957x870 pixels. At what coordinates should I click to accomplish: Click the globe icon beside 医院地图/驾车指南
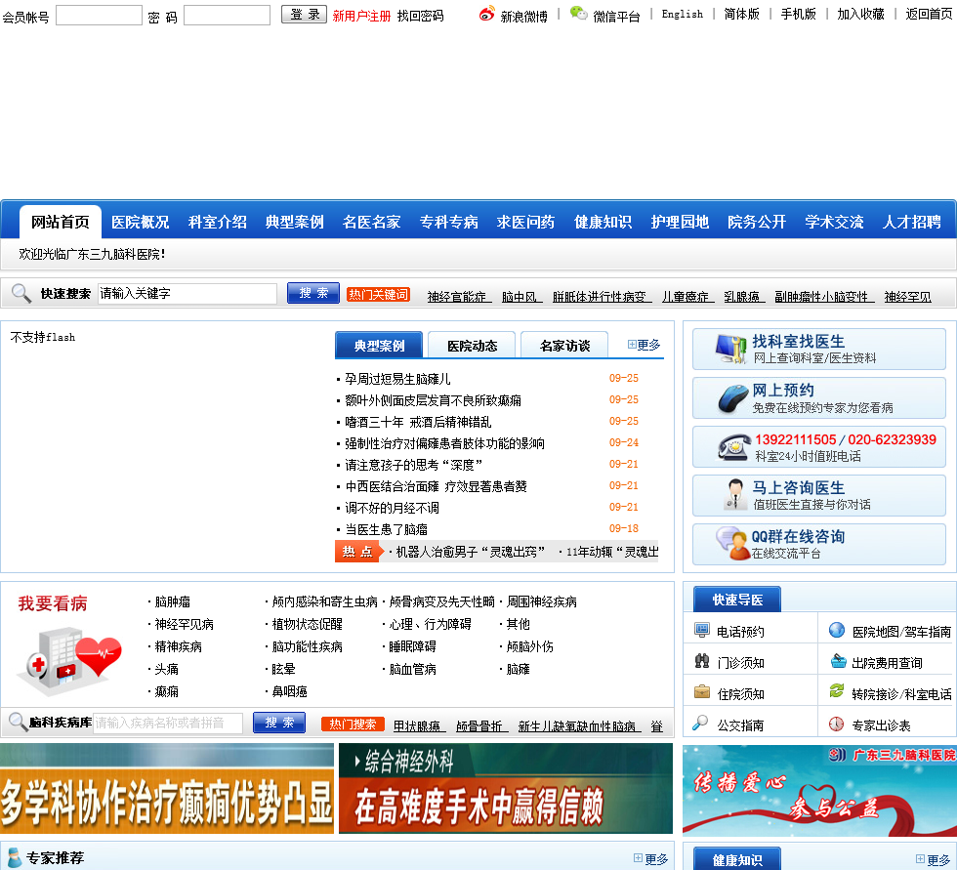[837, 630]
